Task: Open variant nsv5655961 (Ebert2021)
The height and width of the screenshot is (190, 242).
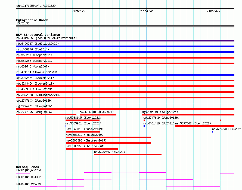Action: coord(83,123)
